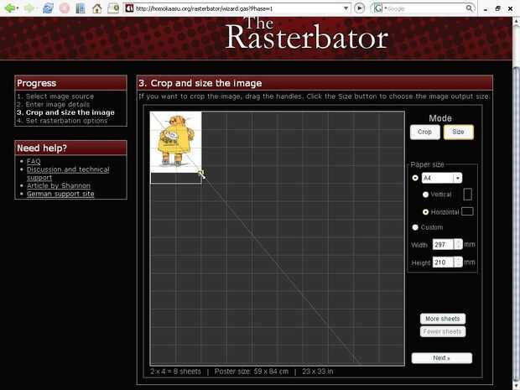
Task: Click the green Back arrow in browser toolbar
Action: 10,8
